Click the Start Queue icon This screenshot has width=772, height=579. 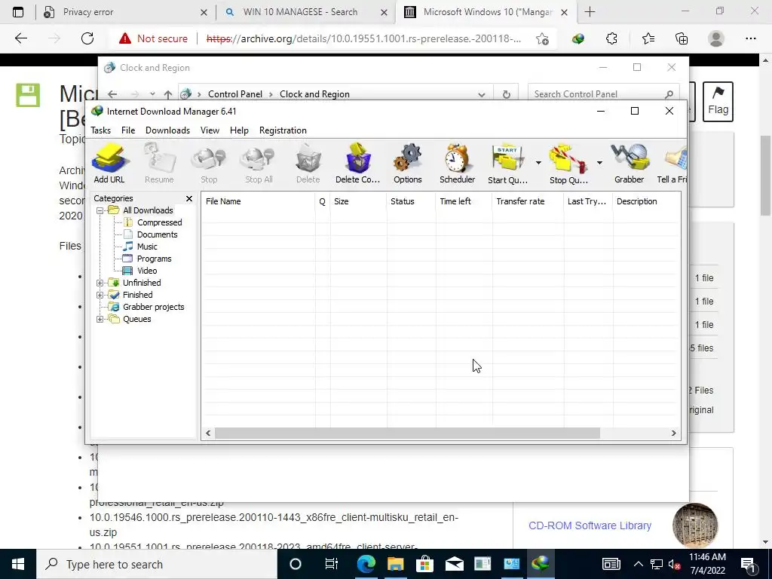click(x=507, y=164)
